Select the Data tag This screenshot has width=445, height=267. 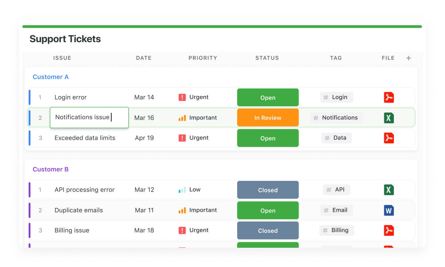pos(336,138)
